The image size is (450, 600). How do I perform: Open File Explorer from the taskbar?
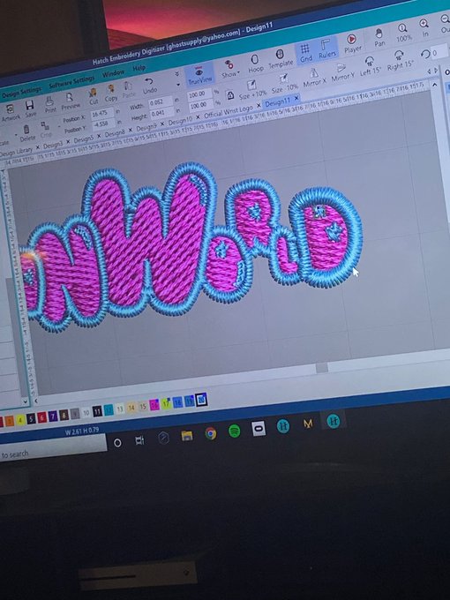pos(187,436)
